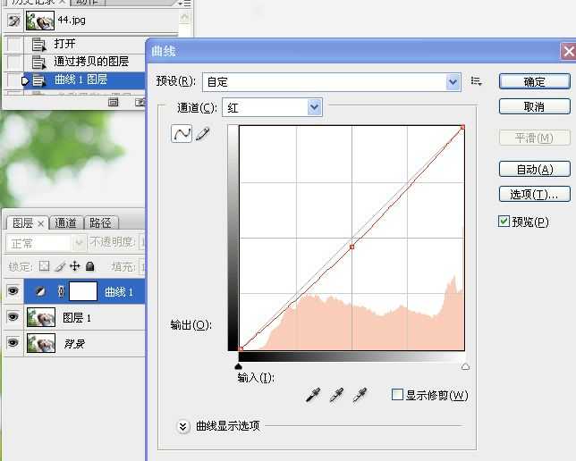Click the 自动(A) button
The height and width of the screenshot is (461, 576).
click(x=535, y=169)
